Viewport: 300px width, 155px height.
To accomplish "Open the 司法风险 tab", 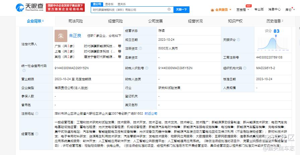I will pyautogui.click(x=75, y=21).
